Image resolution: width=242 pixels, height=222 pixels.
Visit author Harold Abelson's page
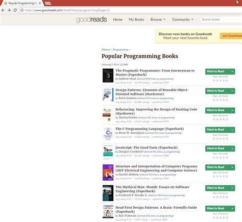[129, 175]
